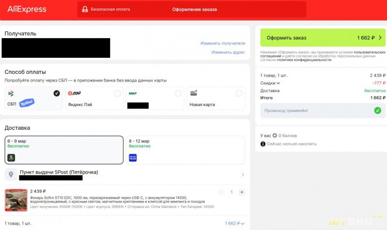This screenshot has height=230, width=387.
Task: Click the Pochta Rossii delivery logo
Action: (133, 157)
